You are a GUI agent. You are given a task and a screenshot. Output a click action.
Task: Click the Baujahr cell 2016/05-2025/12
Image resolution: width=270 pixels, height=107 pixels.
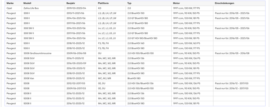81,68
